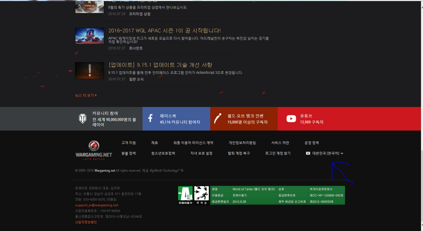This screenshot has height=231, width=423.
Task: Click the 제CC-NP-120928-002호 classification number cell
Action: [326, 196]
